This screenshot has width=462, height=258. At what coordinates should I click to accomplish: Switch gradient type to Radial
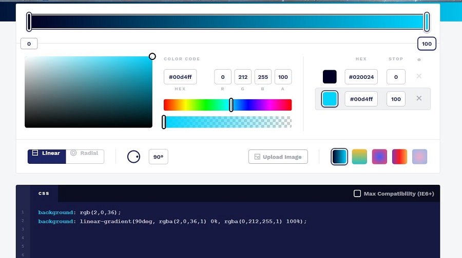[85, 153]
